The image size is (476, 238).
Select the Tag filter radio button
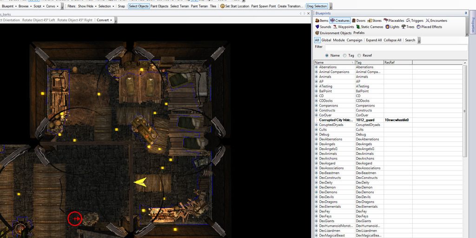pos(344,55)
